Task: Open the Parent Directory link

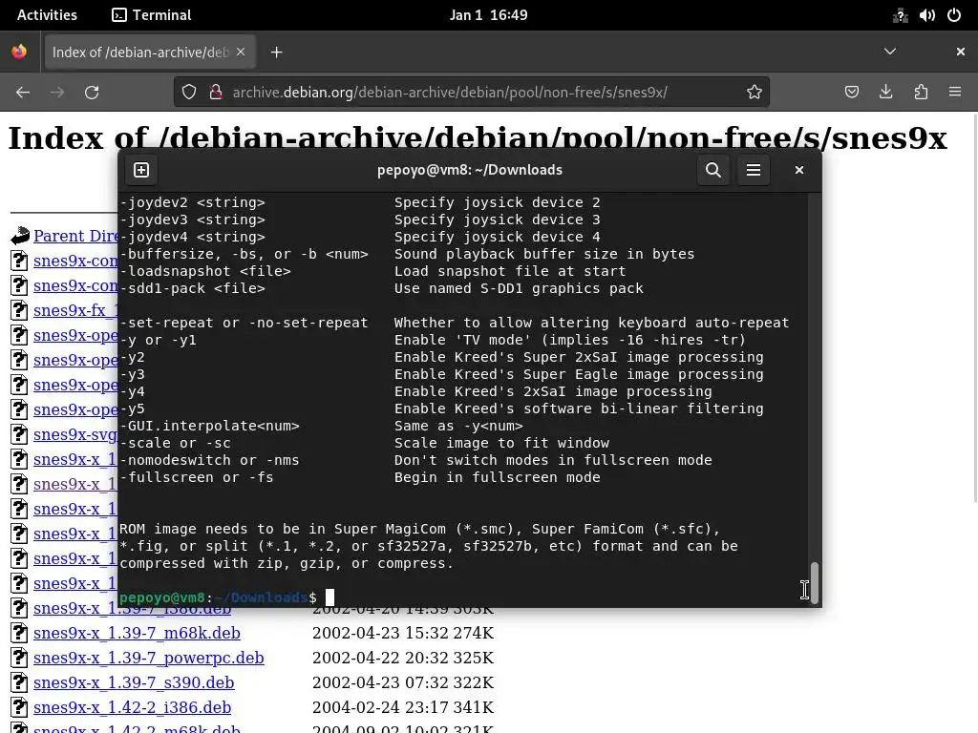Action: click(x=75, y=236)
